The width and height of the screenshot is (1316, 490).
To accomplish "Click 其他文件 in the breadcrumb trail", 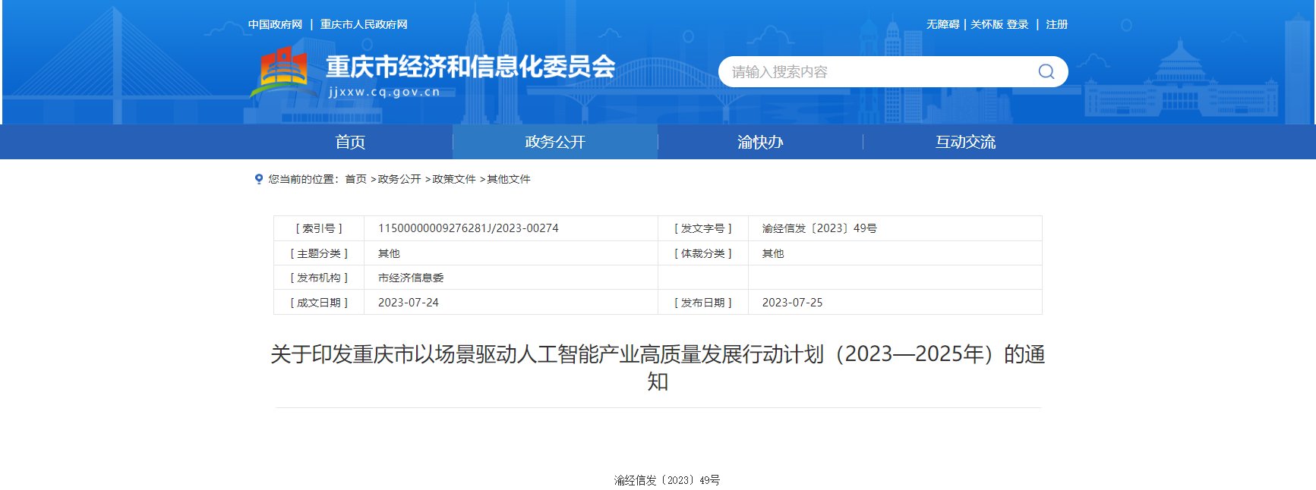I will [x=509, y=179].
